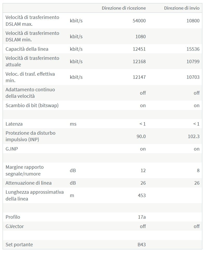Click the Set portante value B43
Viewport: 207px width, 253px height.
[142, 244]
